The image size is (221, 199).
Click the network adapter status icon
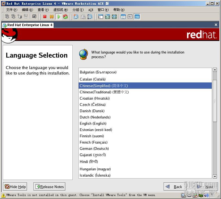tap(201, 195)
